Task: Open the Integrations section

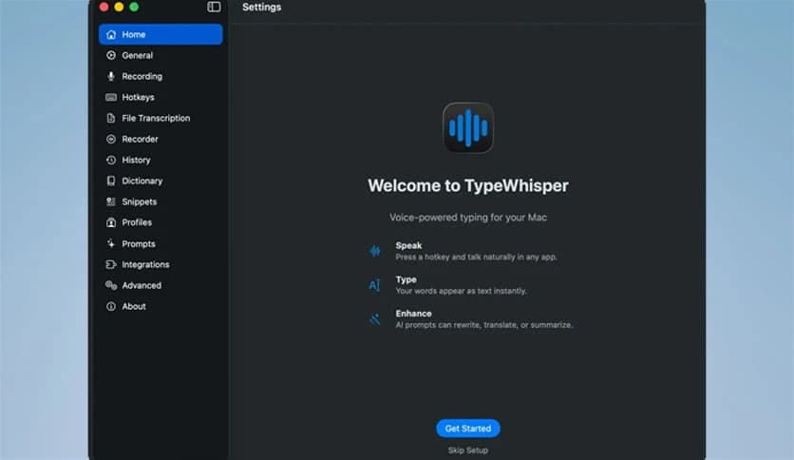Action: tap(161, 264)
